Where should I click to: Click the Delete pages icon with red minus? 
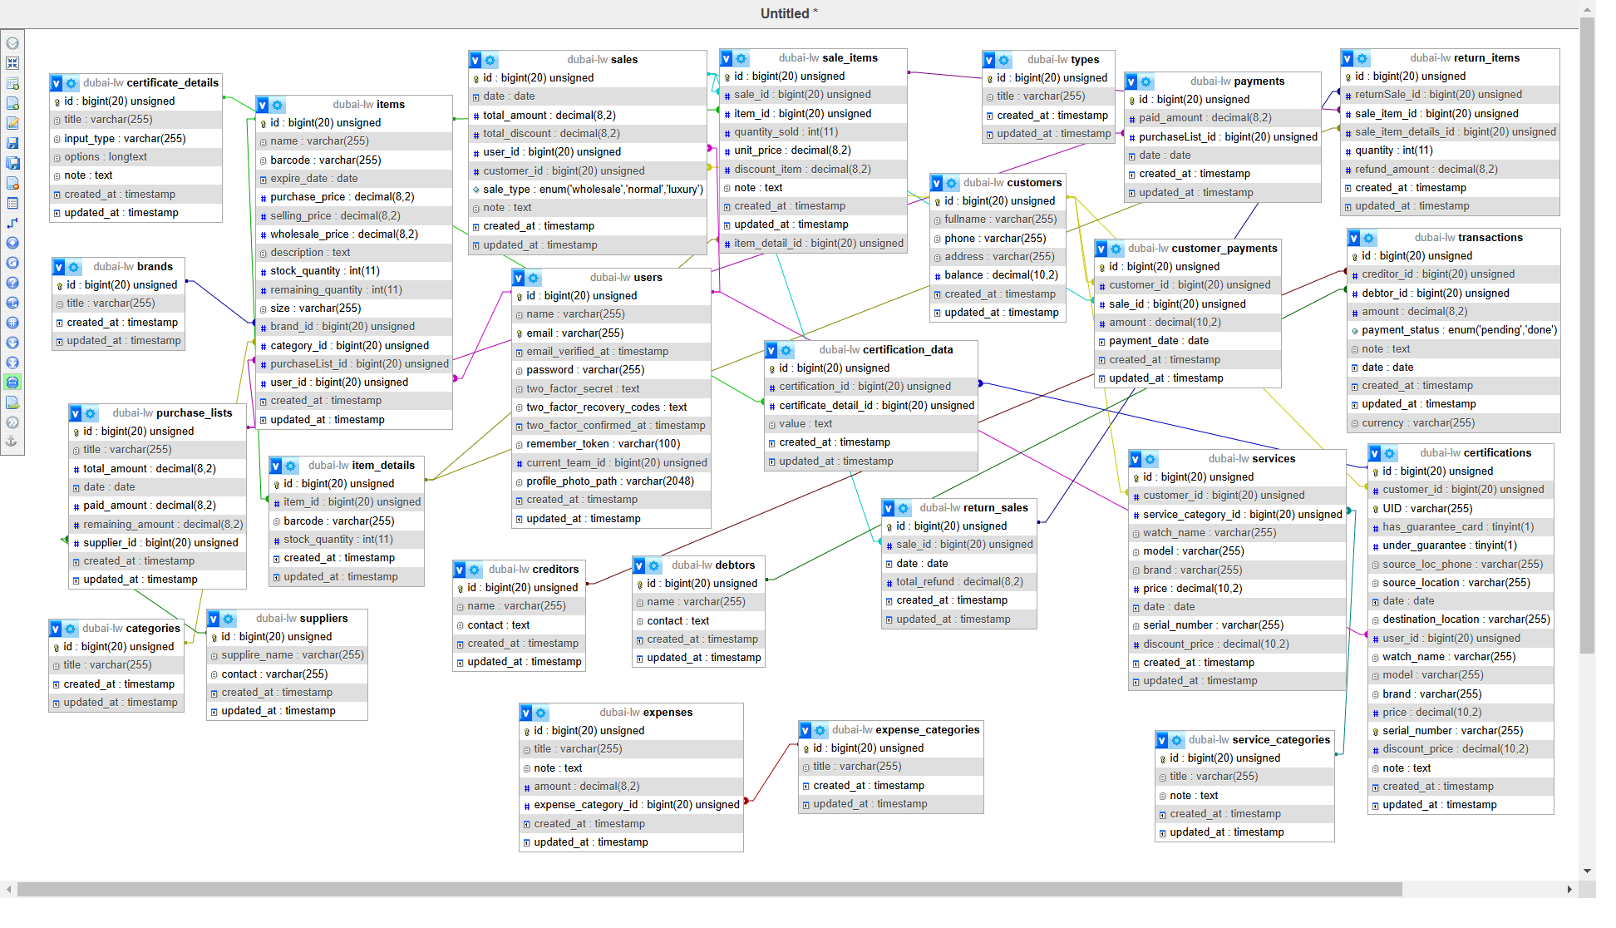pos(12,183)
